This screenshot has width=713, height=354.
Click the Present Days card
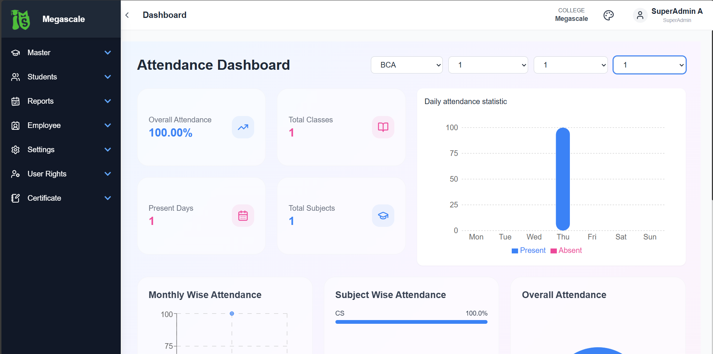201,216
